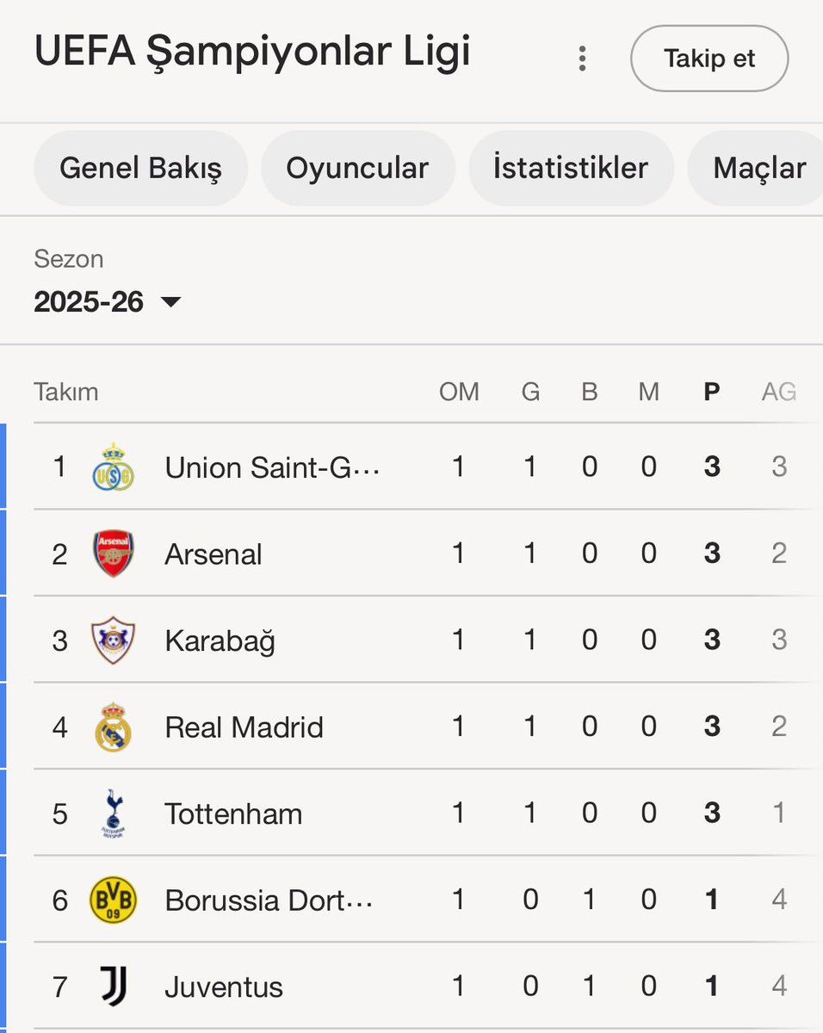Click the Union Saint-Gilloise club crest
The height and width of the screenshot is (1033, 823).
113,467
